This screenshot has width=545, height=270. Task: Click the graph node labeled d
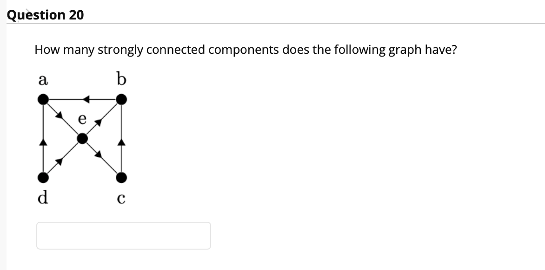[43, 178]
